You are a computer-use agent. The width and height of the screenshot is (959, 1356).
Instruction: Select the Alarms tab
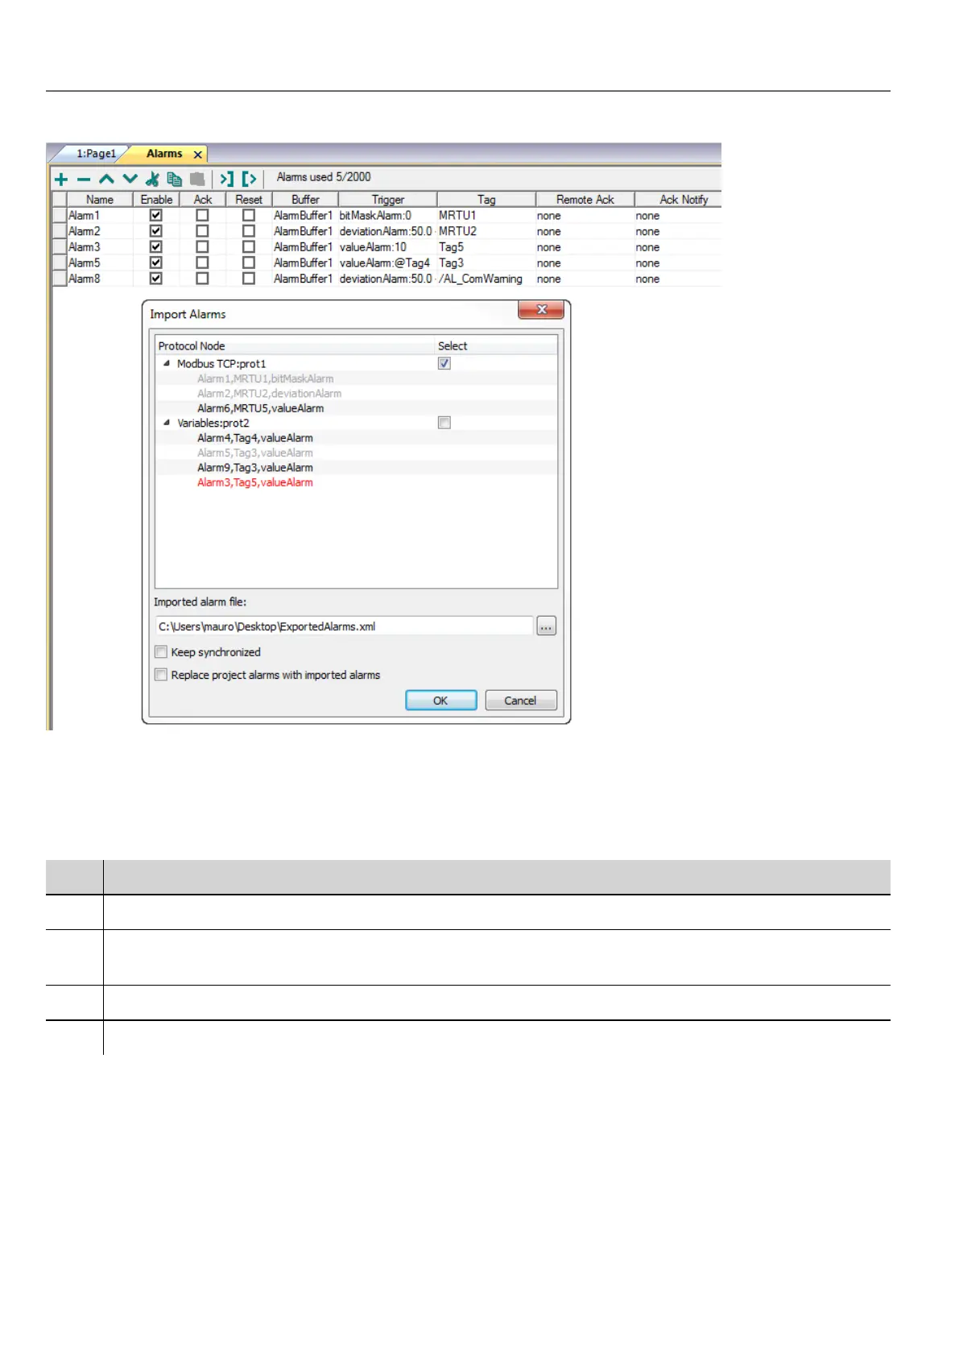tap(164, 154)
